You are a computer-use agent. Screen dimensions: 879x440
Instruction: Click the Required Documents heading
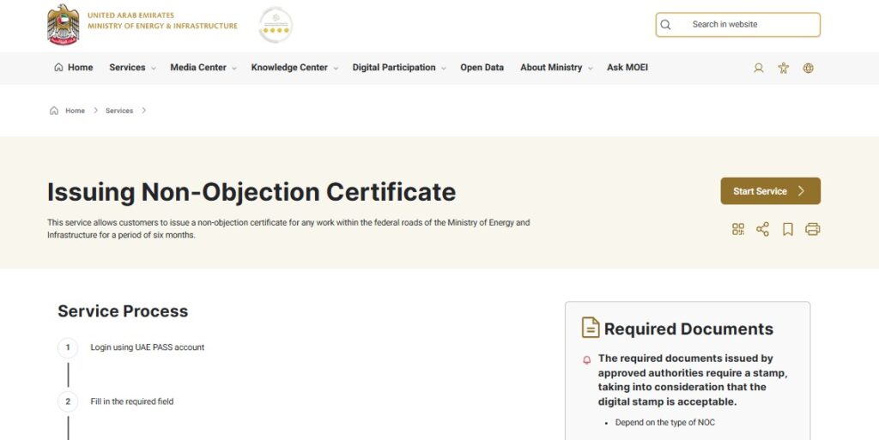(x=689, y=328)
